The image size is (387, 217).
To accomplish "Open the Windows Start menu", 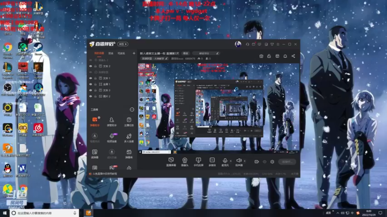I will [x=5, y=213].
